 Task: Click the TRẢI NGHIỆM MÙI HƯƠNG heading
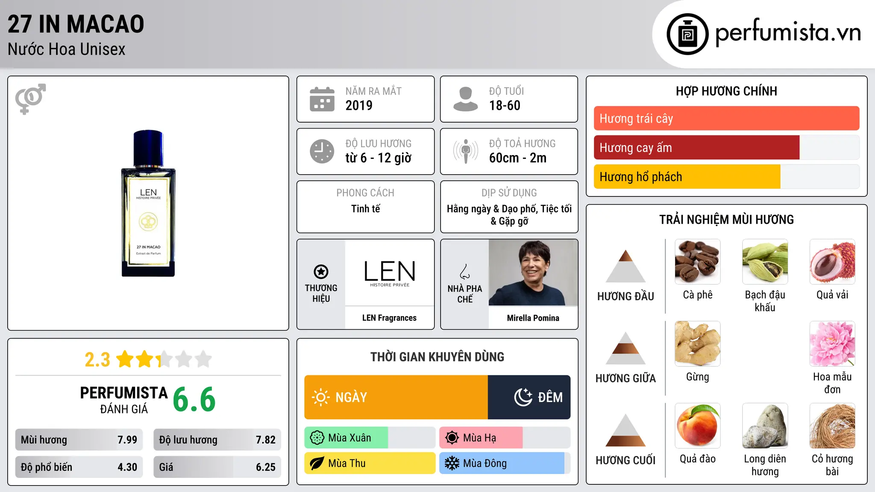726,220
